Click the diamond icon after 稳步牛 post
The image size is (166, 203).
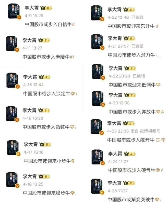(72, 193)
